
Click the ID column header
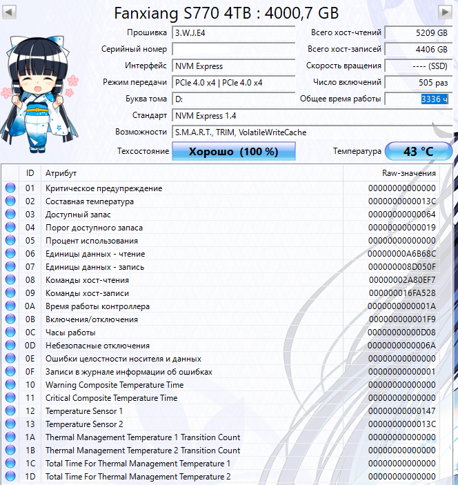coord(30,173)
